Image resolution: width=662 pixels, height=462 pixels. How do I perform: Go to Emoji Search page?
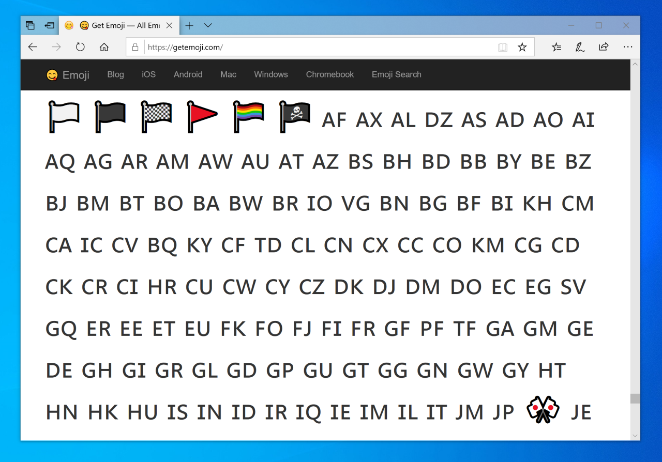click(396, 74)
